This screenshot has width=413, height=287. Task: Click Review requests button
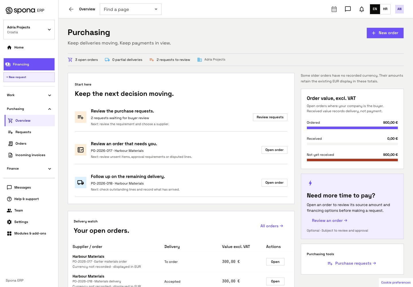(x=270, y=117)
